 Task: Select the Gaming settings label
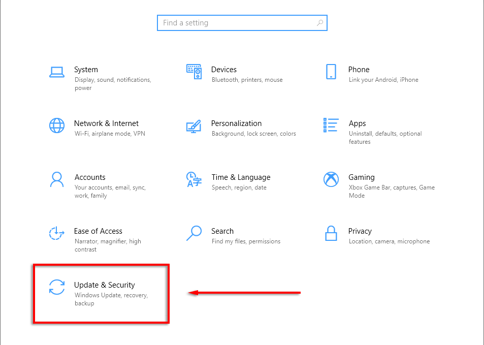click(x=362, y=177)
